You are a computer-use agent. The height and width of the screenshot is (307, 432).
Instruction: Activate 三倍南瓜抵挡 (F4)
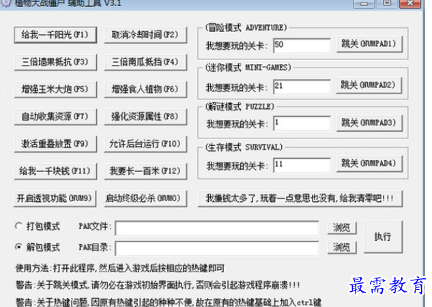[x=145, y=62]
